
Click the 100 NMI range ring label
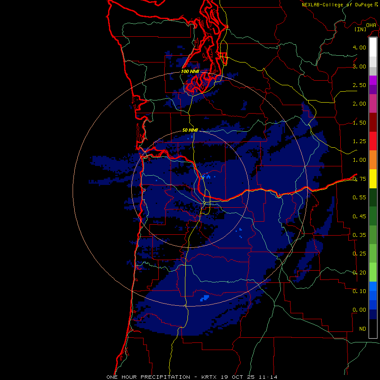190,71
